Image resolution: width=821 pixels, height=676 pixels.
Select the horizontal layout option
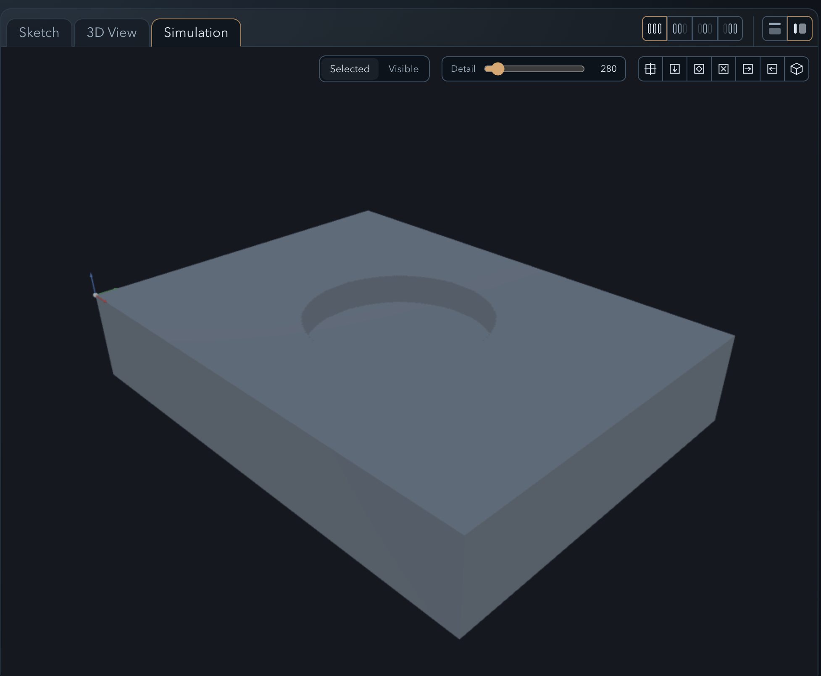tap(774, 29)
